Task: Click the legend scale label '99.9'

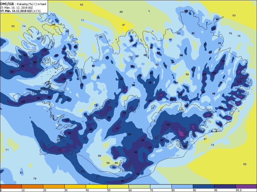Action: pos(238,190)
